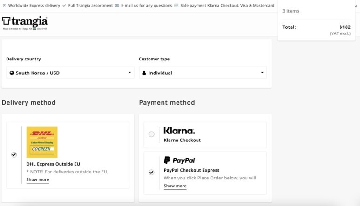
Task: Click 'DHL Express Outside EU' label
Action: (x=53, y=164)
